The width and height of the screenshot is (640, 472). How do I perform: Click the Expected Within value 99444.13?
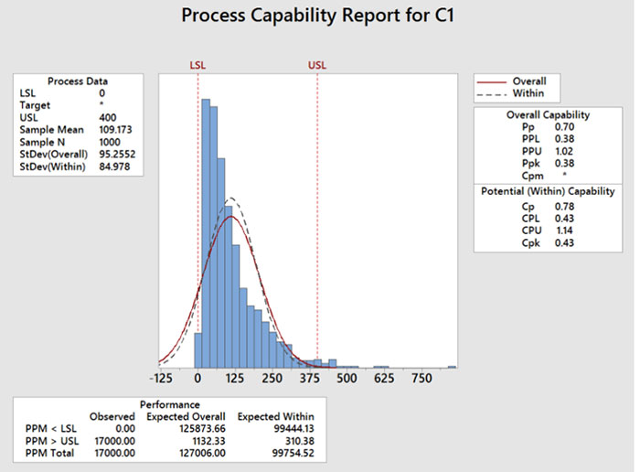(293, 429)
